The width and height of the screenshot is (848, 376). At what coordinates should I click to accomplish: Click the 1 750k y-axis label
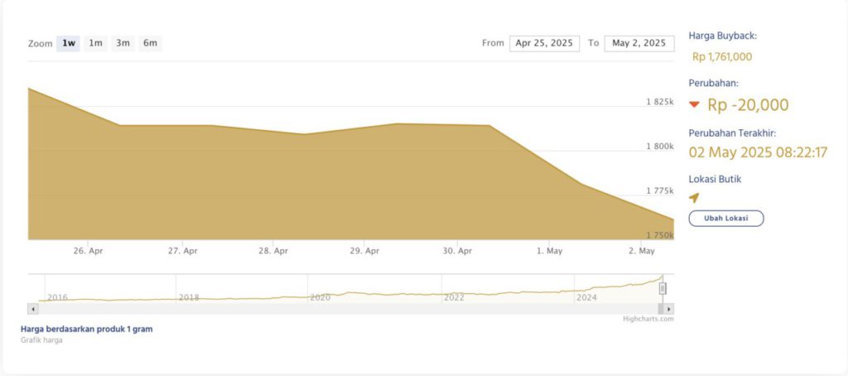[660, 235]
